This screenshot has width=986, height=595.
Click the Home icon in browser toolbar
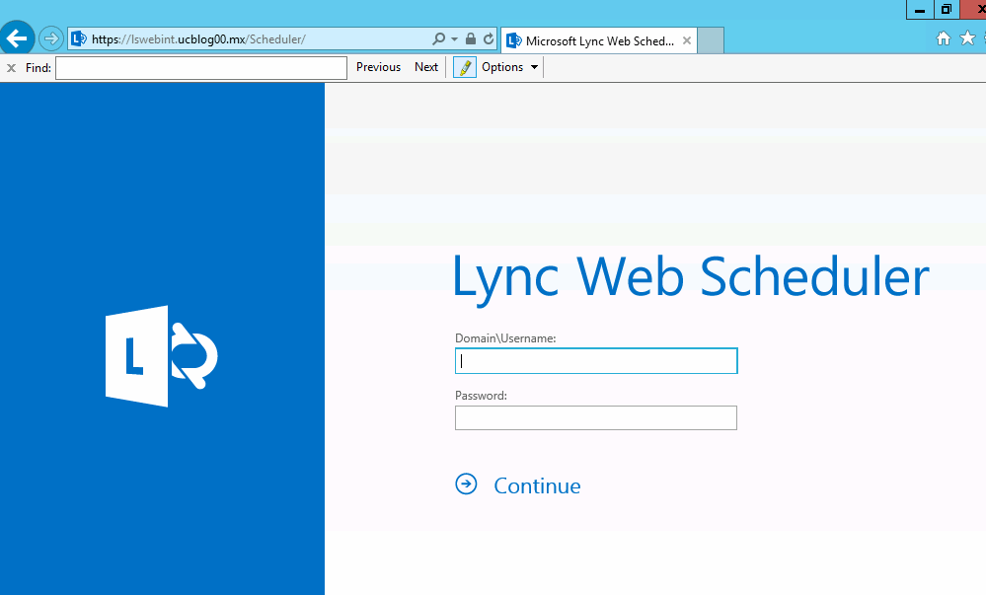click(x=944, y=38)
